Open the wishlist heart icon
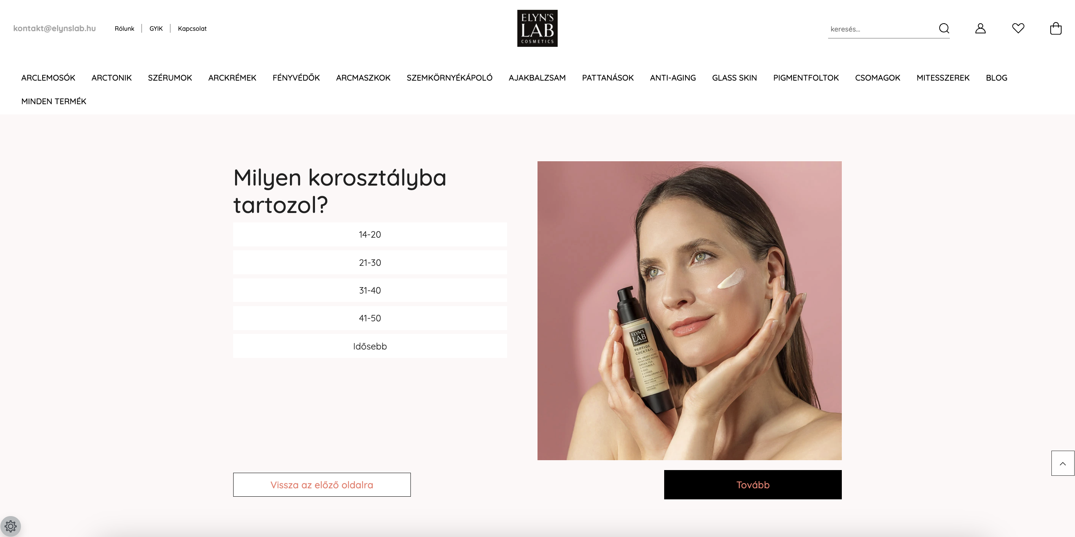The image size is (1075, 537). tap(1018, 29)
